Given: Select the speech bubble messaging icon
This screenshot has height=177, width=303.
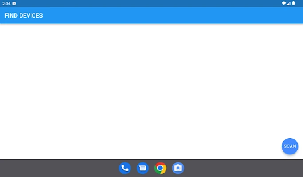Looking at the screenshot, I should [142, 168].
